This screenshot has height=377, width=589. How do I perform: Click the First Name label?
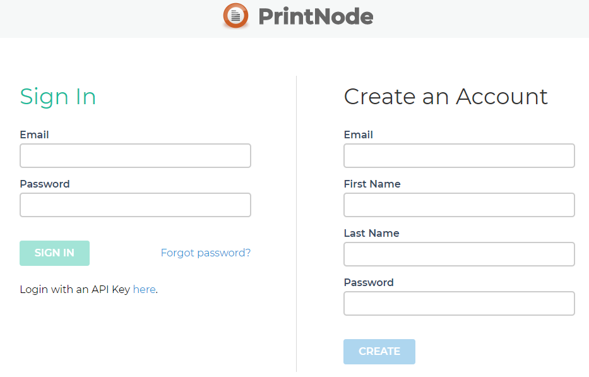point(372,184)
